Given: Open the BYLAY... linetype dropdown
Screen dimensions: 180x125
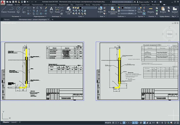Looking at the screenshot, I should point(128,14).
